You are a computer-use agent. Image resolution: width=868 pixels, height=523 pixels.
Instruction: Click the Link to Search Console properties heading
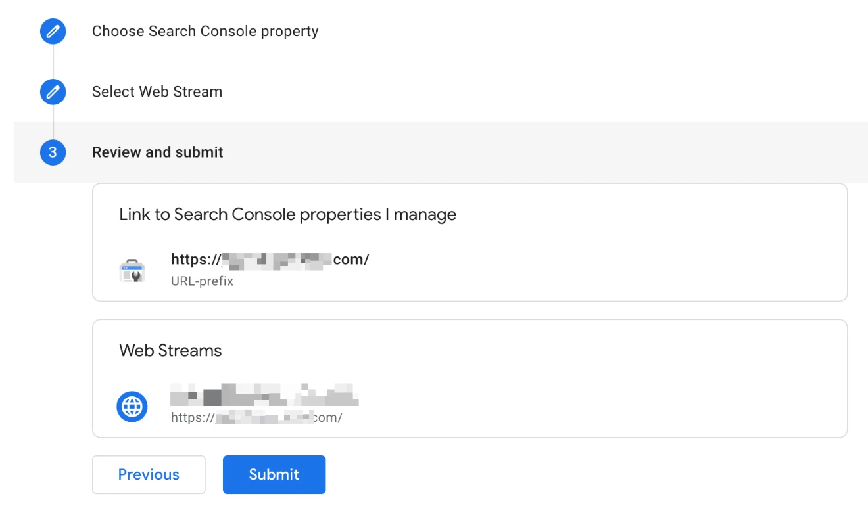(287, 215)
